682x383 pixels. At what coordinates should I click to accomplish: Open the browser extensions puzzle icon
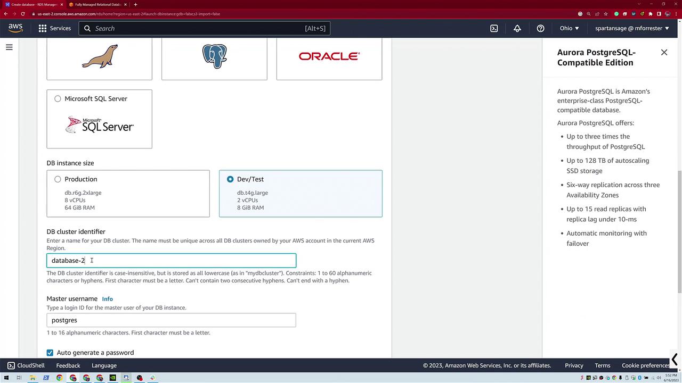pyautogui.click(x=651, y=14)
